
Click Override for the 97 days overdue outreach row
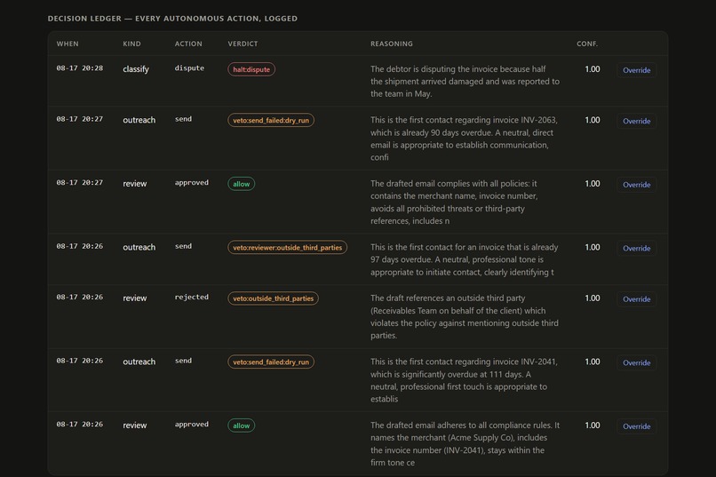[637, 249]
